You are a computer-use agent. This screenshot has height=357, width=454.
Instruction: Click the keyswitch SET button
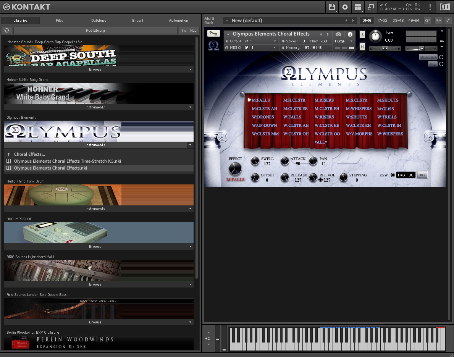[422, 175]
